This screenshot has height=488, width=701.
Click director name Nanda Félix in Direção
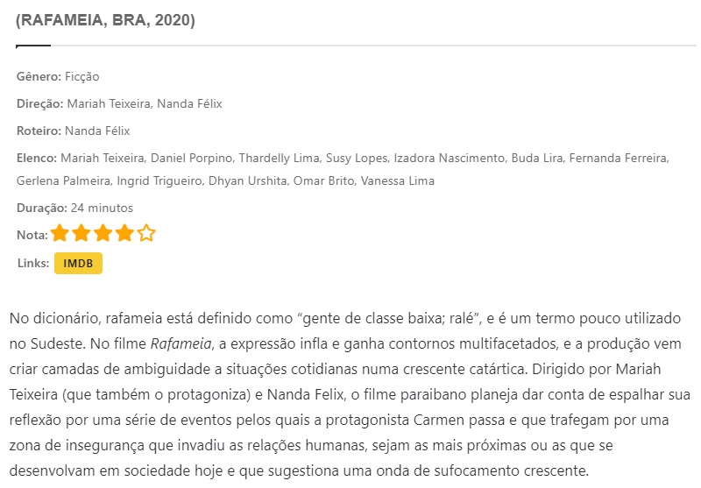(189, 103)
